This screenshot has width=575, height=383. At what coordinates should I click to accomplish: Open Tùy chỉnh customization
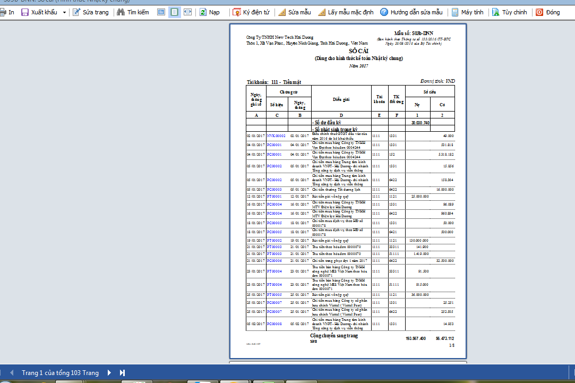pyautogui.click(x=509, y=12)
